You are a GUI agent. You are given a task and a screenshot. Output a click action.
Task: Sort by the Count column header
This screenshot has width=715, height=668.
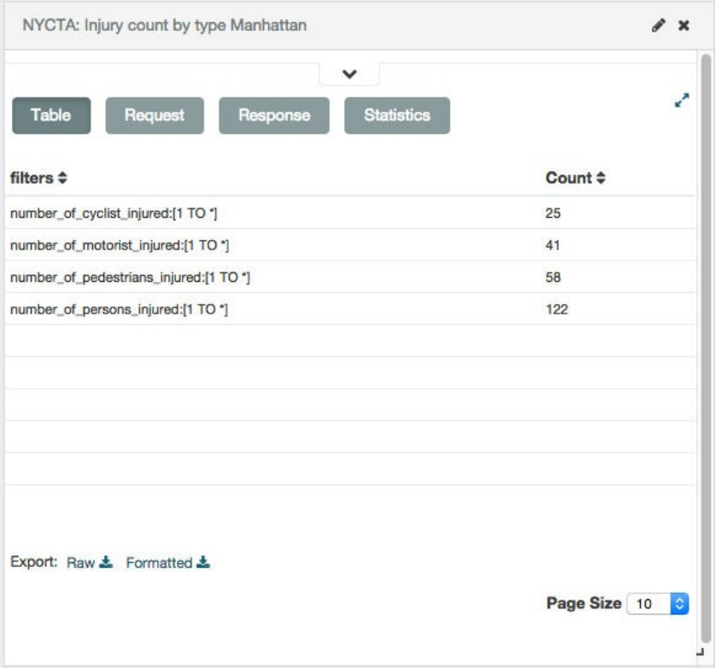pyautogui.click(x=574, y=179)
